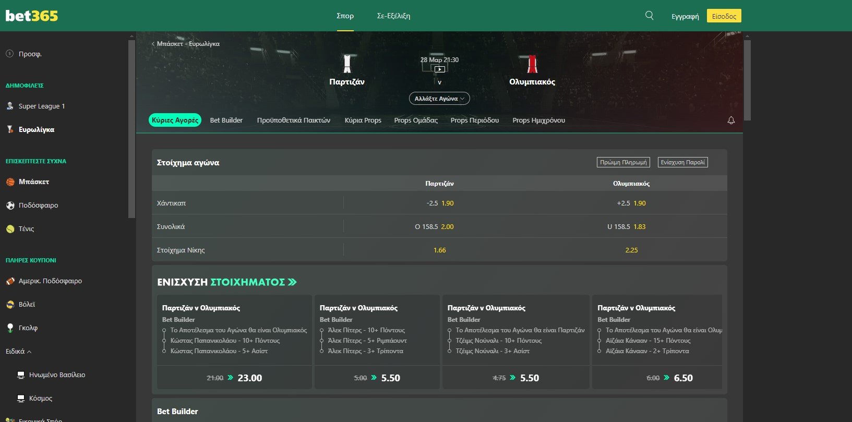
Task: Click the notification bell icon
Action: point(731,120)
